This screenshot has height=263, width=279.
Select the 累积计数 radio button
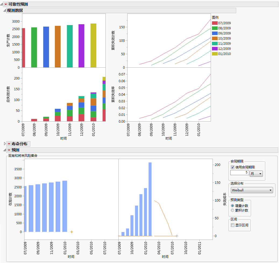click(232, 210)
